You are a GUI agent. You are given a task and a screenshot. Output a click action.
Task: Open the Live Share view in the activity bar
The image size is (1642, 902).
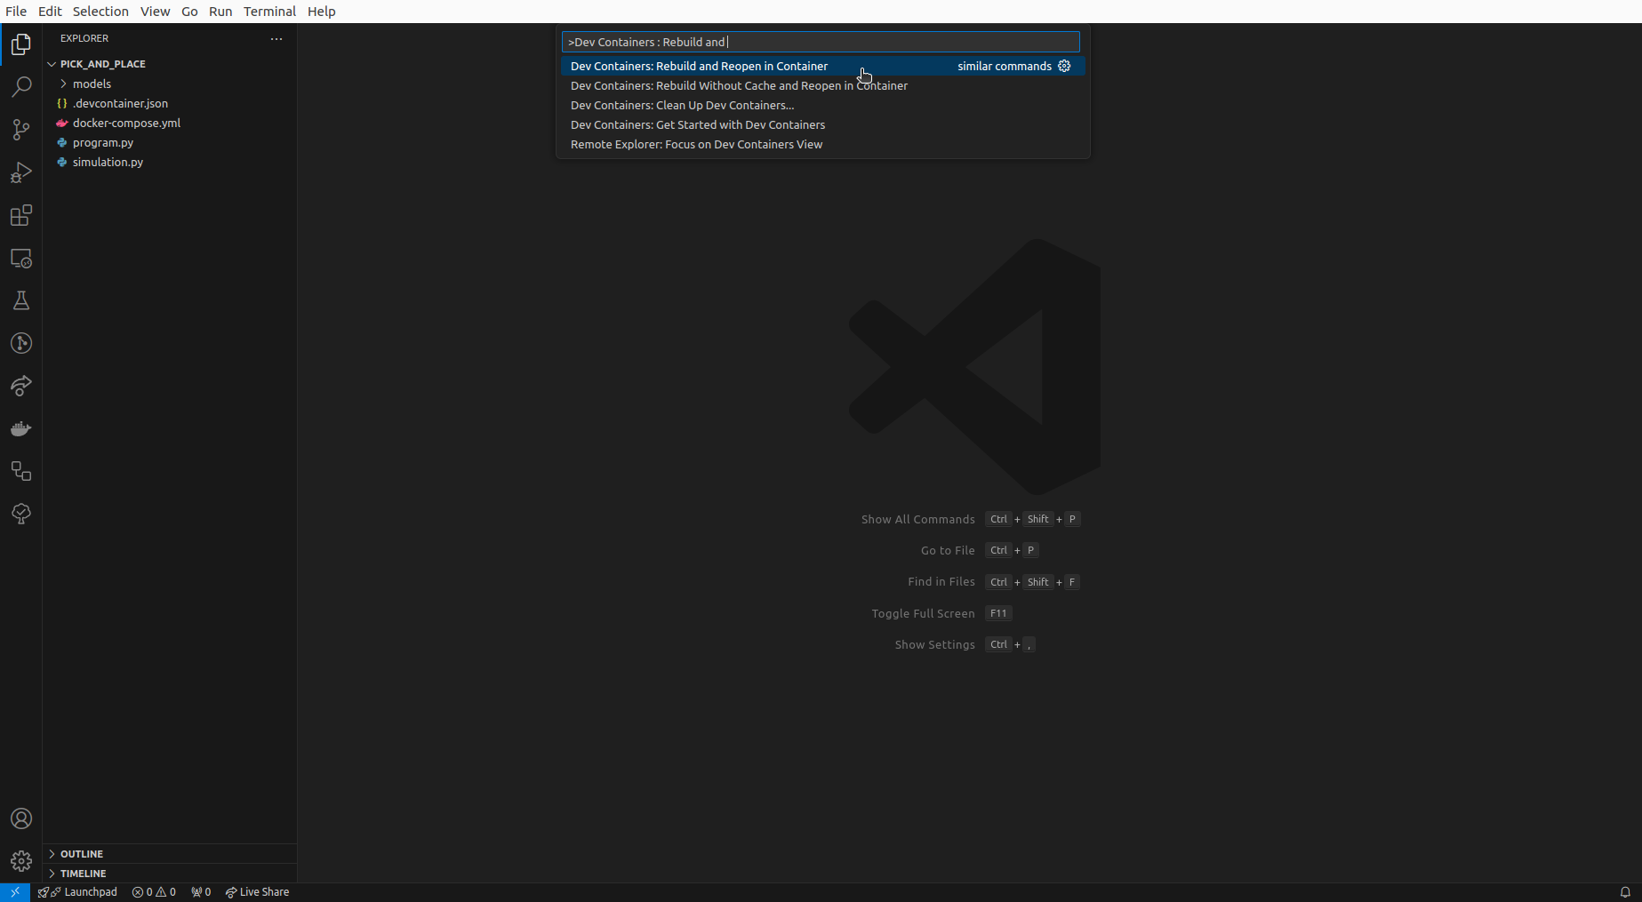click(x=21, y=386)
